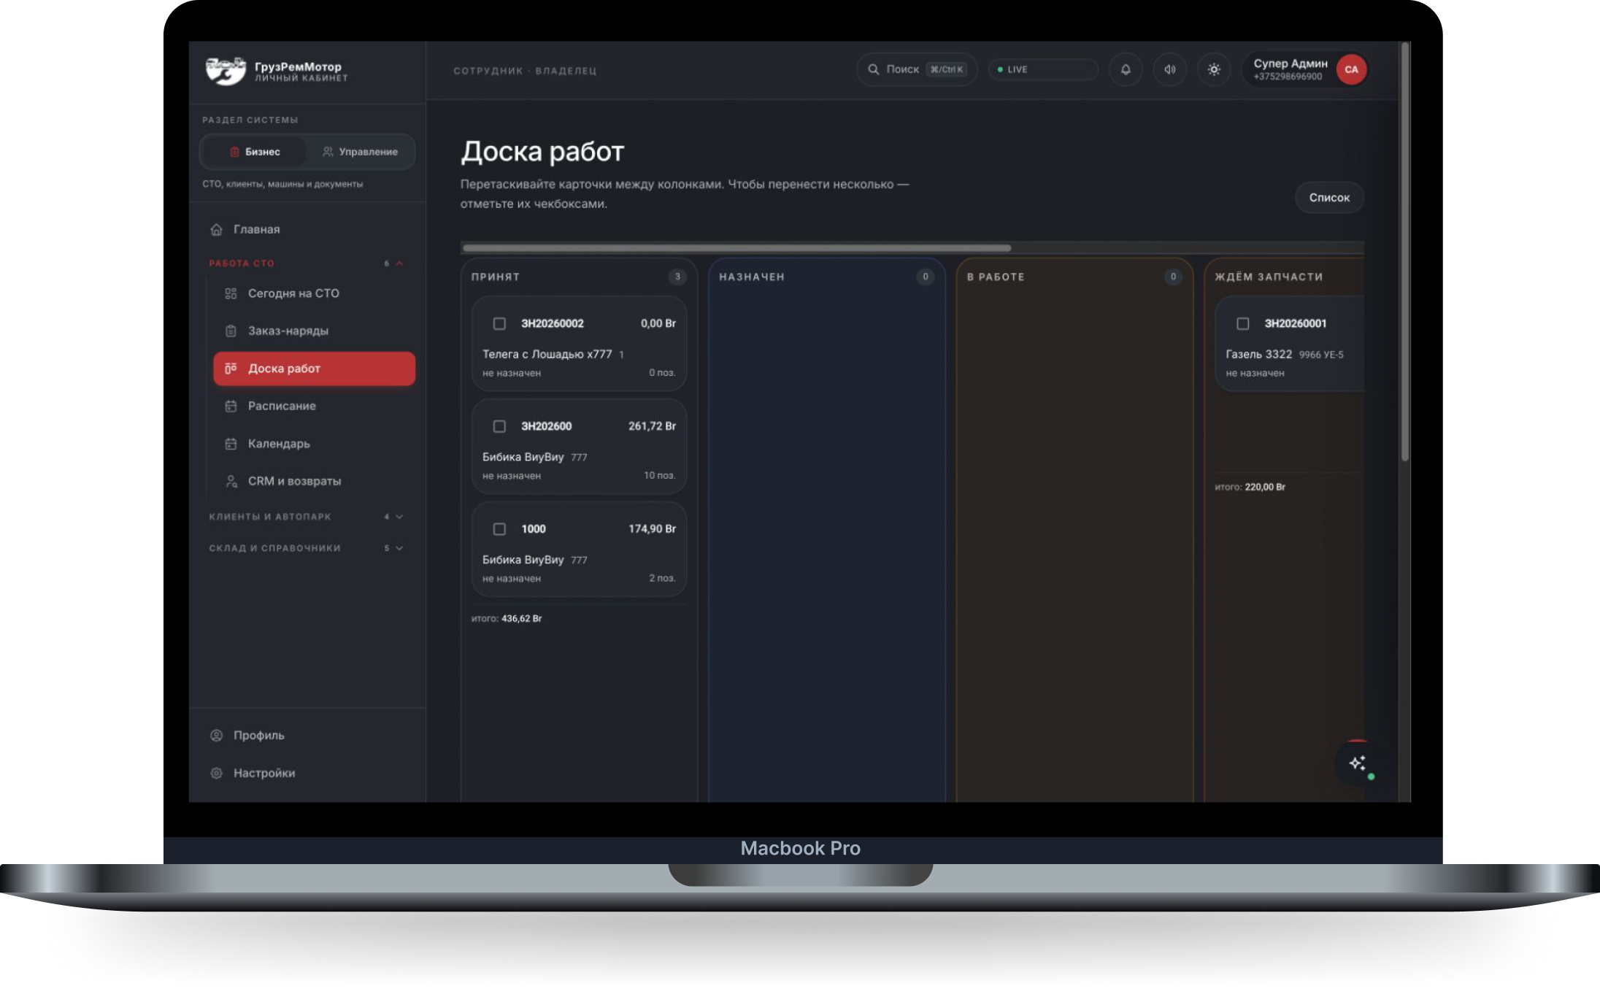Check the ЗН202600 card checkbox
Image resolution: width=1600 pixels, height=994 pixels.
[x=499, y=426]
